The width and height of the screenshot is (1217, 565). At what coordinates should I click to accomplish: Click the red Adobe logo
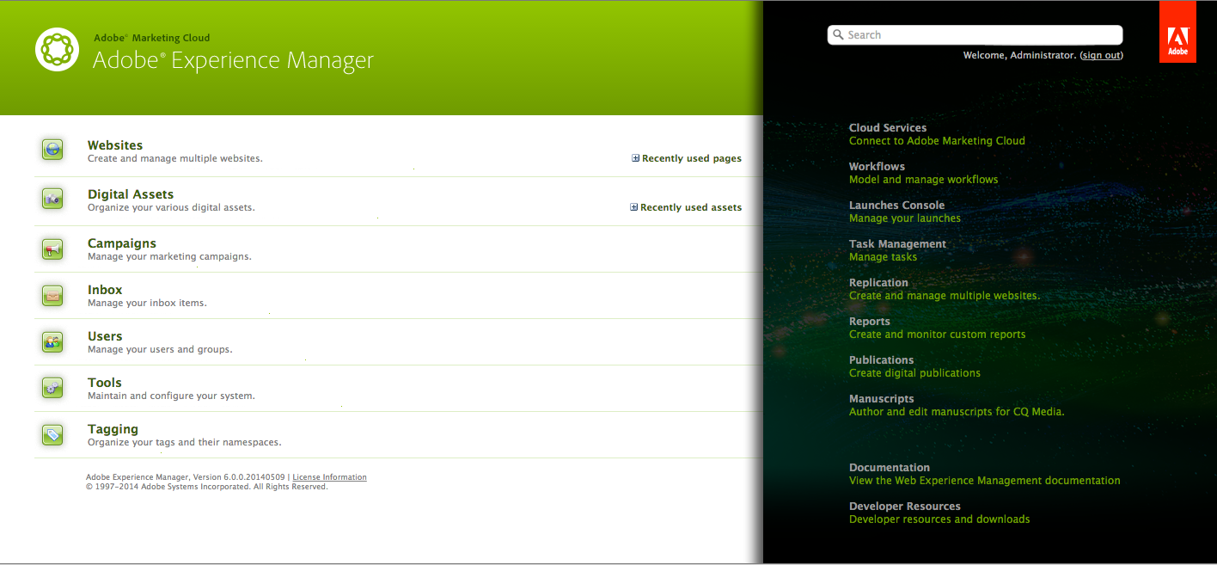coord(1177,32)
